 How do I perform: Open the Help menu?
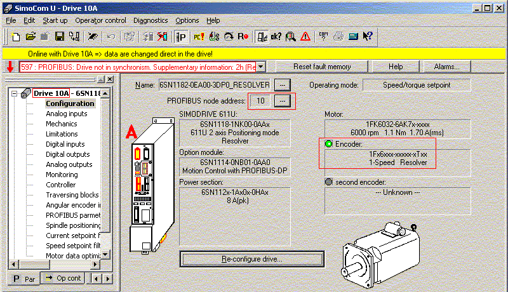(213, 20)
